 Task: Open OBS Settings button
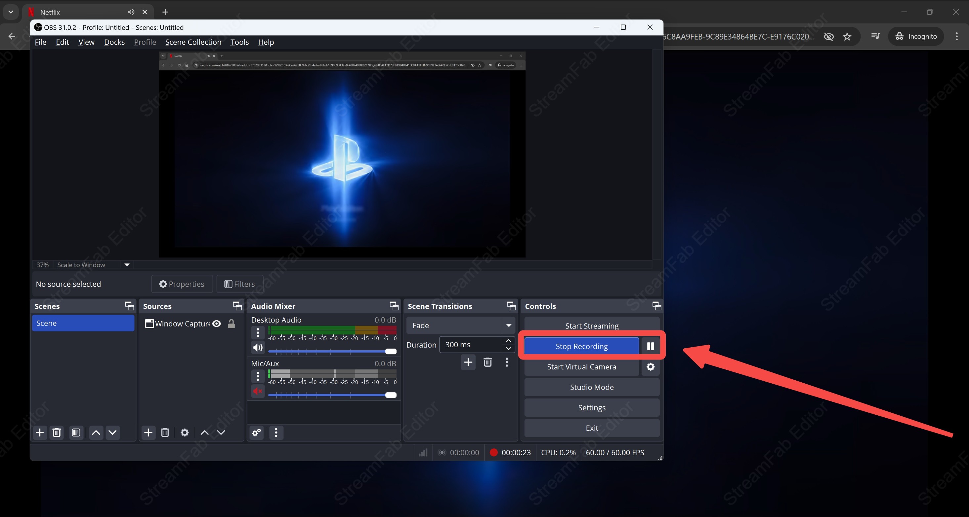coord(592,408)
